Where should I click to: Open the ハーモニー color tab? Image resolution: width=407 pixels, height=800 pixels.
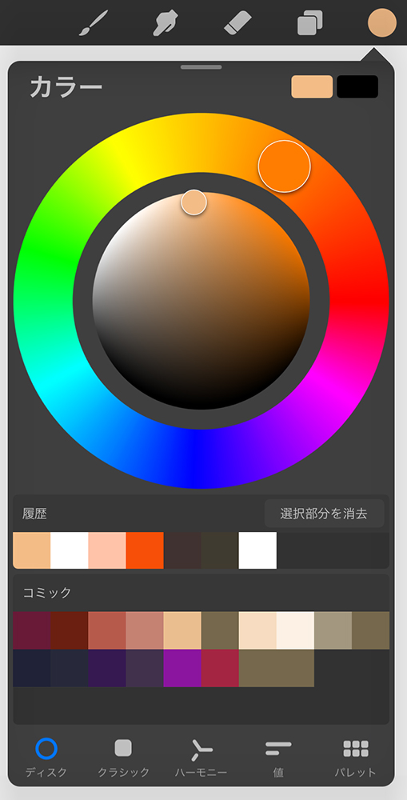point(201,757)
